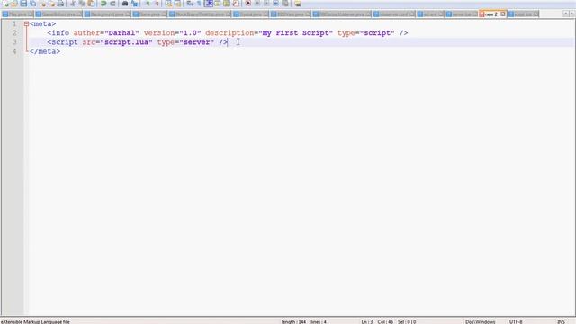Viewport: 576px width, 324px height.
Task: Click the Zoom In toolbar icon
Action: 148,4
